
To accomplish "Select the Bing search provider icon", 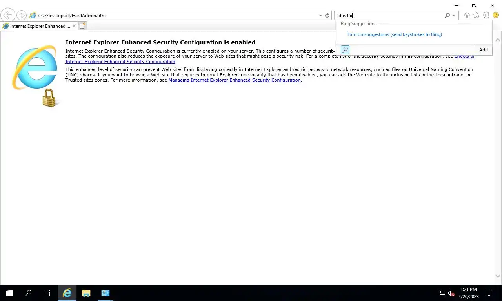I will (345, 50).
